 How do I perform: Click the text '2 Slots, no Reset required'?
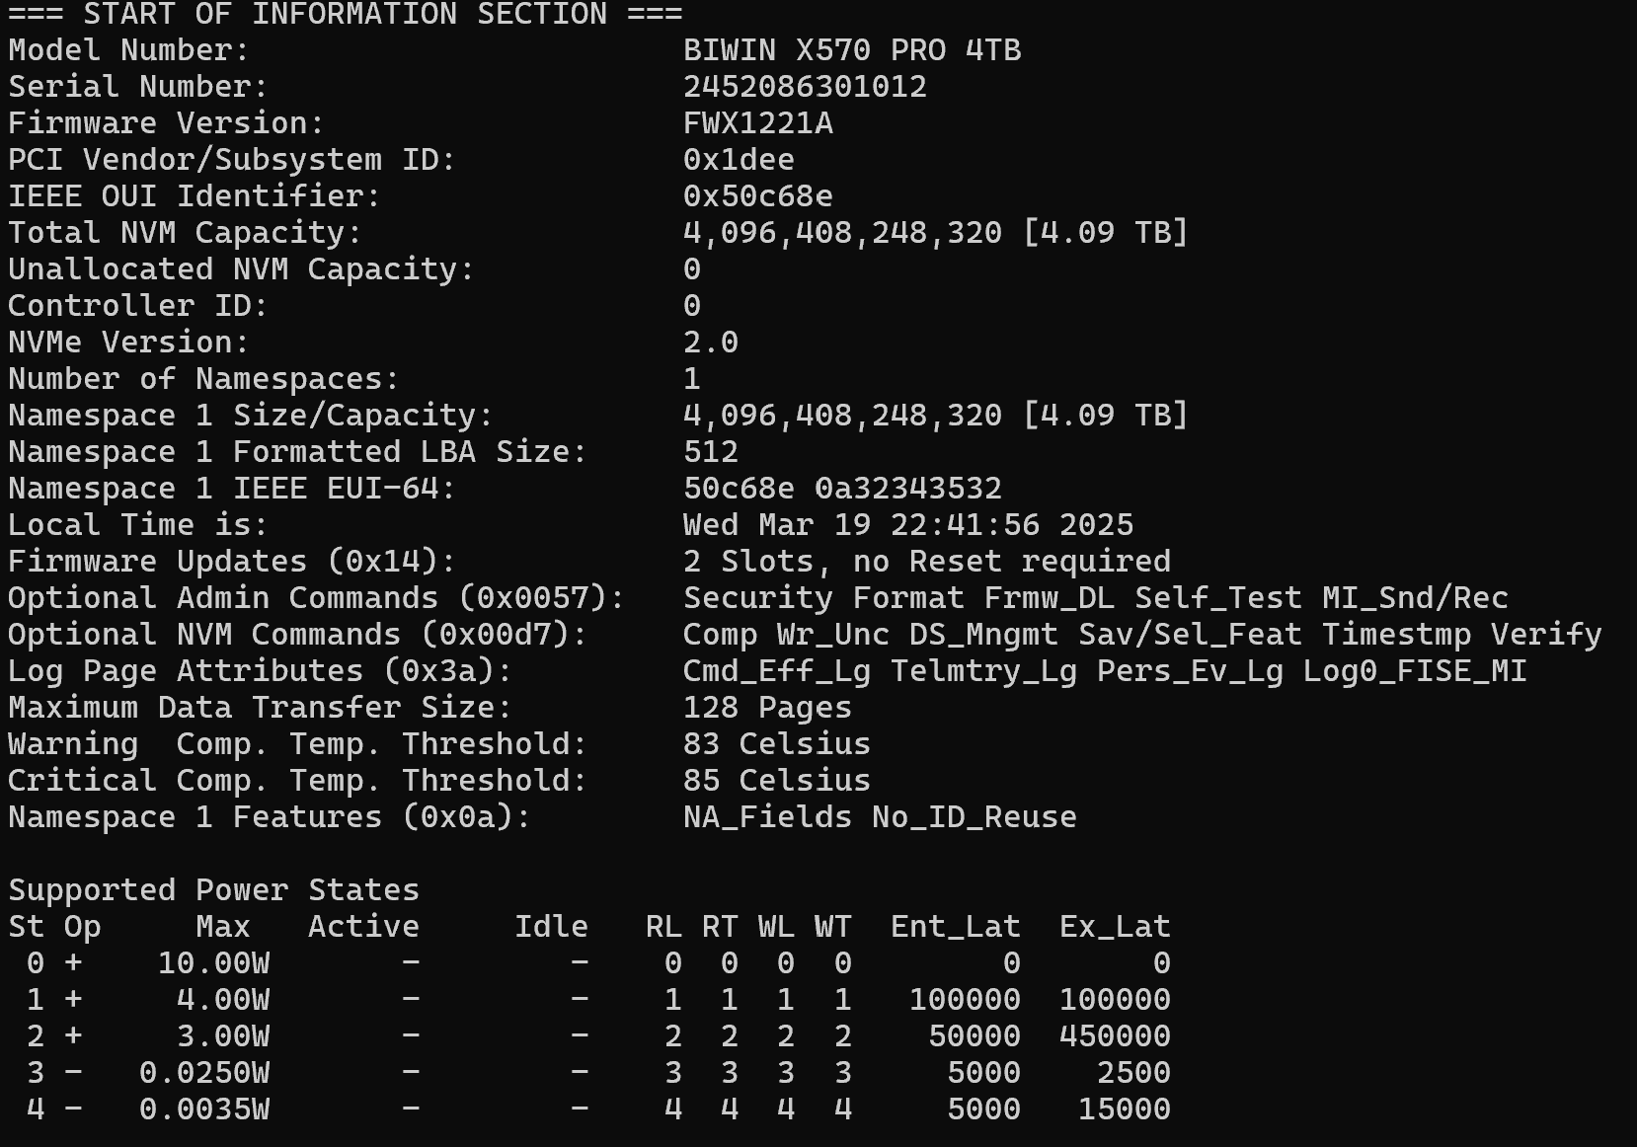tap(926, 562)
